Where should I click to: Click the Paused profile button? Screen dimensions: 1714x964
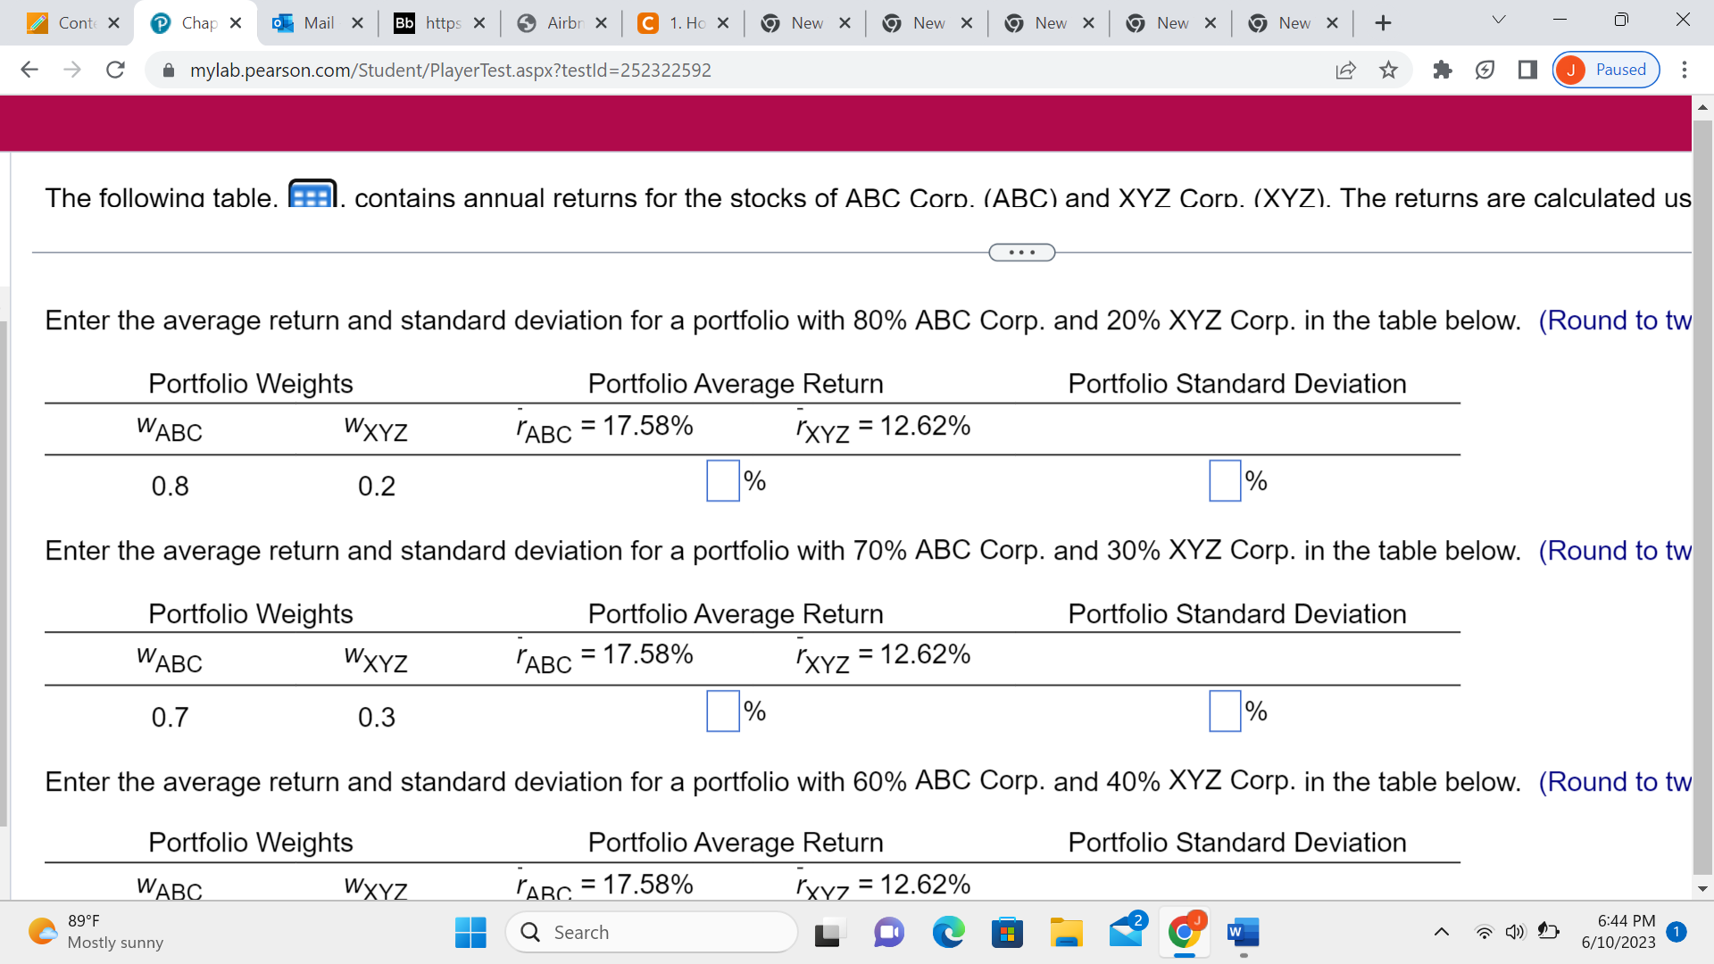(1606, 70)
